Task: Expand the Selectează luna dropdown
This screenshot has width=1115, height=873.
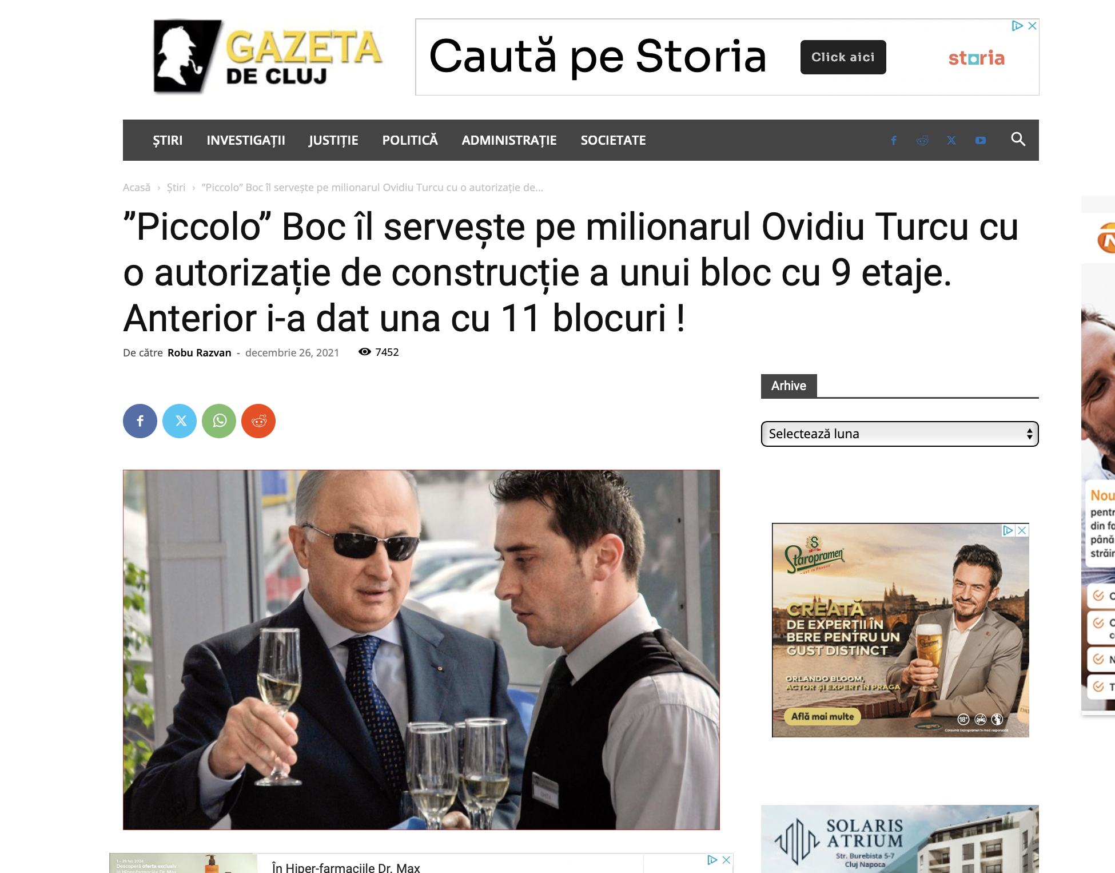Action: 899,434
